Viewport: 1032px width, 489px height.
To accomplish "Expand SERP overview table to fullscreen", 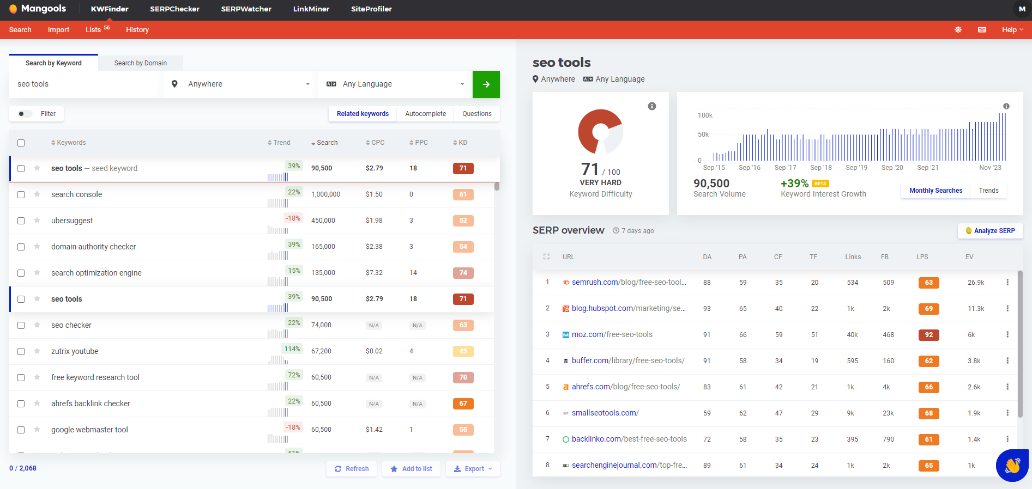I will tap(546, 257).
